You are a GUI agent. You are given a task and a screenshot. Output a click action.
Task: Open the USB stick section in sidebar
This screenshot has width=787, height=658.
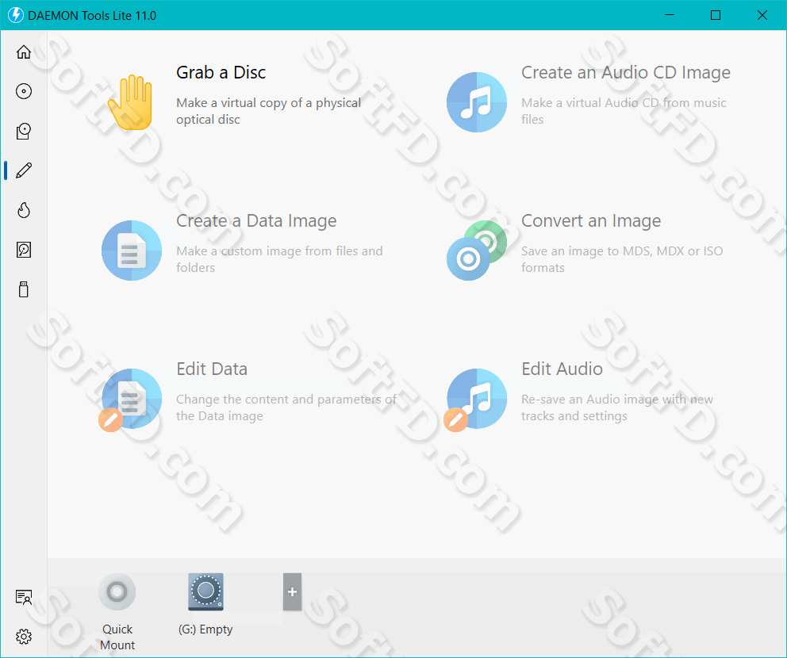point(24,289)
